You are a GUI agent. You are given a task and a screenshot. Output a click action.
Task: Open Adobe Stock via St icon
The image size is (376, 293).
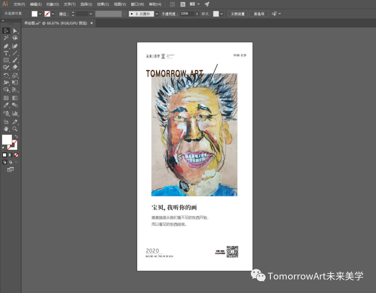(x=183, y=4)
